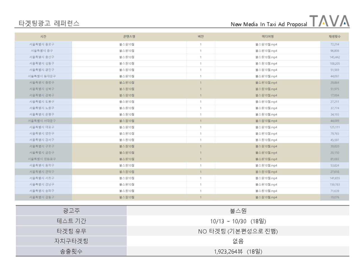Screen dimensions: 364x273
Task: Select the 서울특별시 종로구 row cell
Action: [42, 44]
